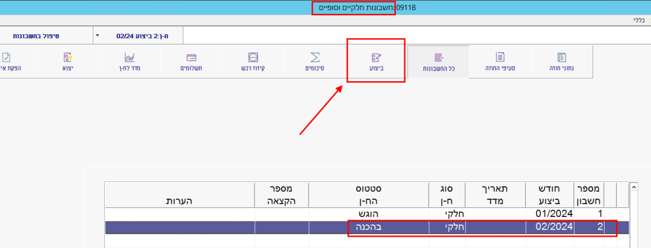Open the הפקת checklist icon
The width and height of the screenshot is (651, 248).
tap(6, 57)
